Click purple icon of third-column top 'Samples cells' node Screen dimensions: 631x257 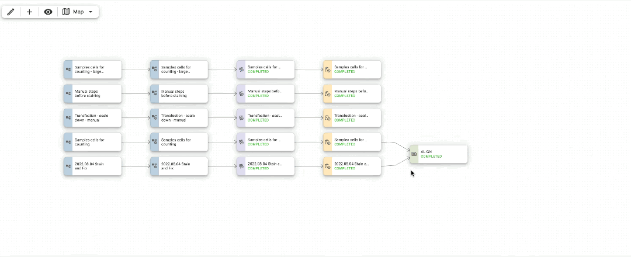click(241, 70)
